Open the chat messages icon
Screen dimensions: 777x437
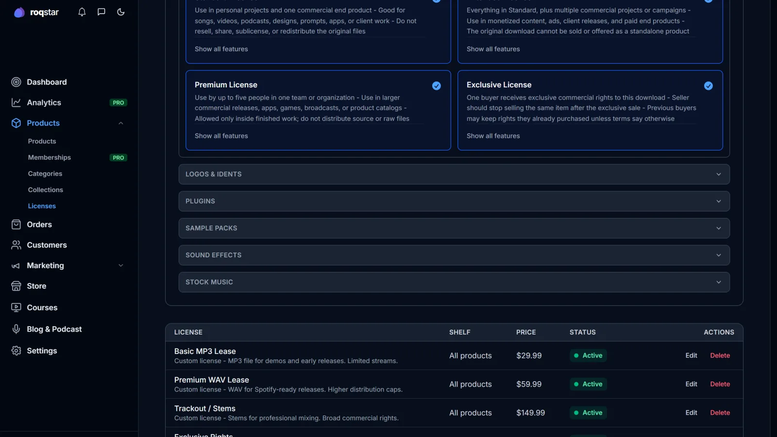[x=101, y=12]
